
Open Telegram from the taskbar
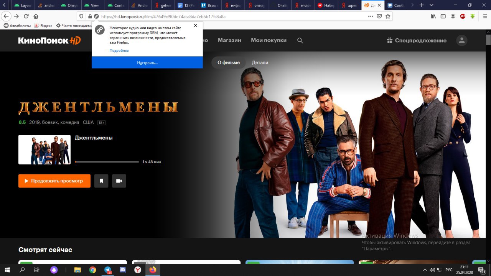point(108,270)
